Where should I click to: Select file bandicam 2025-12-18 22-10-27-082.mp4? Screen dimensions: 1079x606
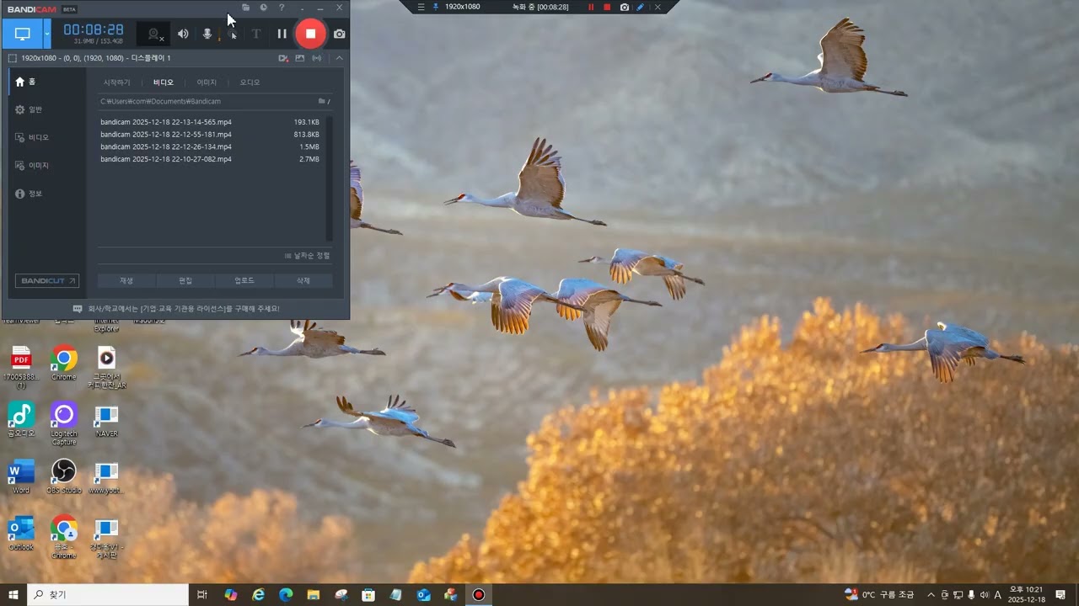click(211, 159)
